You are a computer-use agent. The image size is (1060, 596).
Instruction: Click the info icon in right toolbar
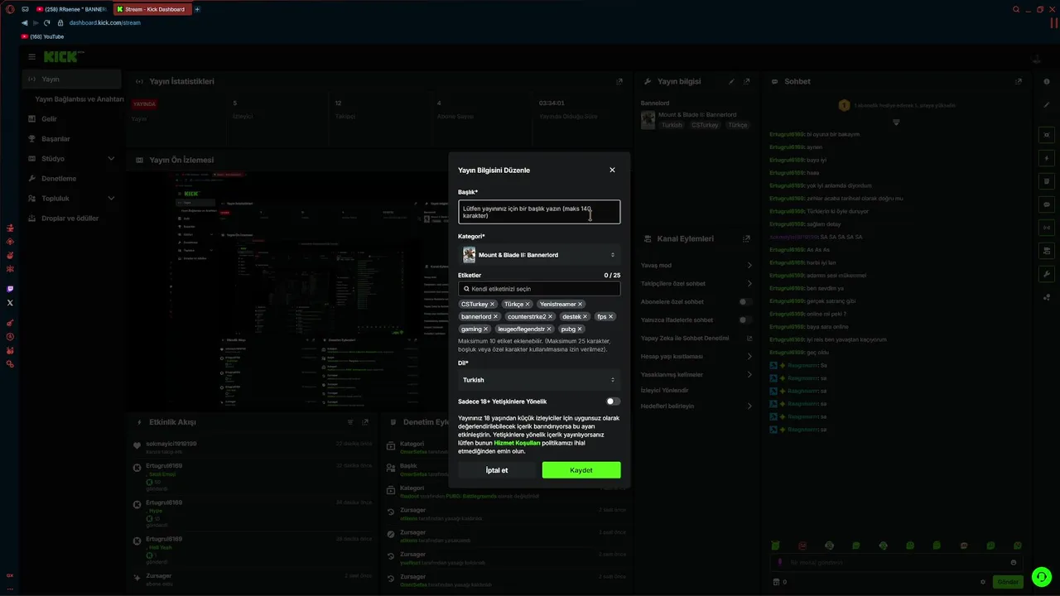(1047, 82)
